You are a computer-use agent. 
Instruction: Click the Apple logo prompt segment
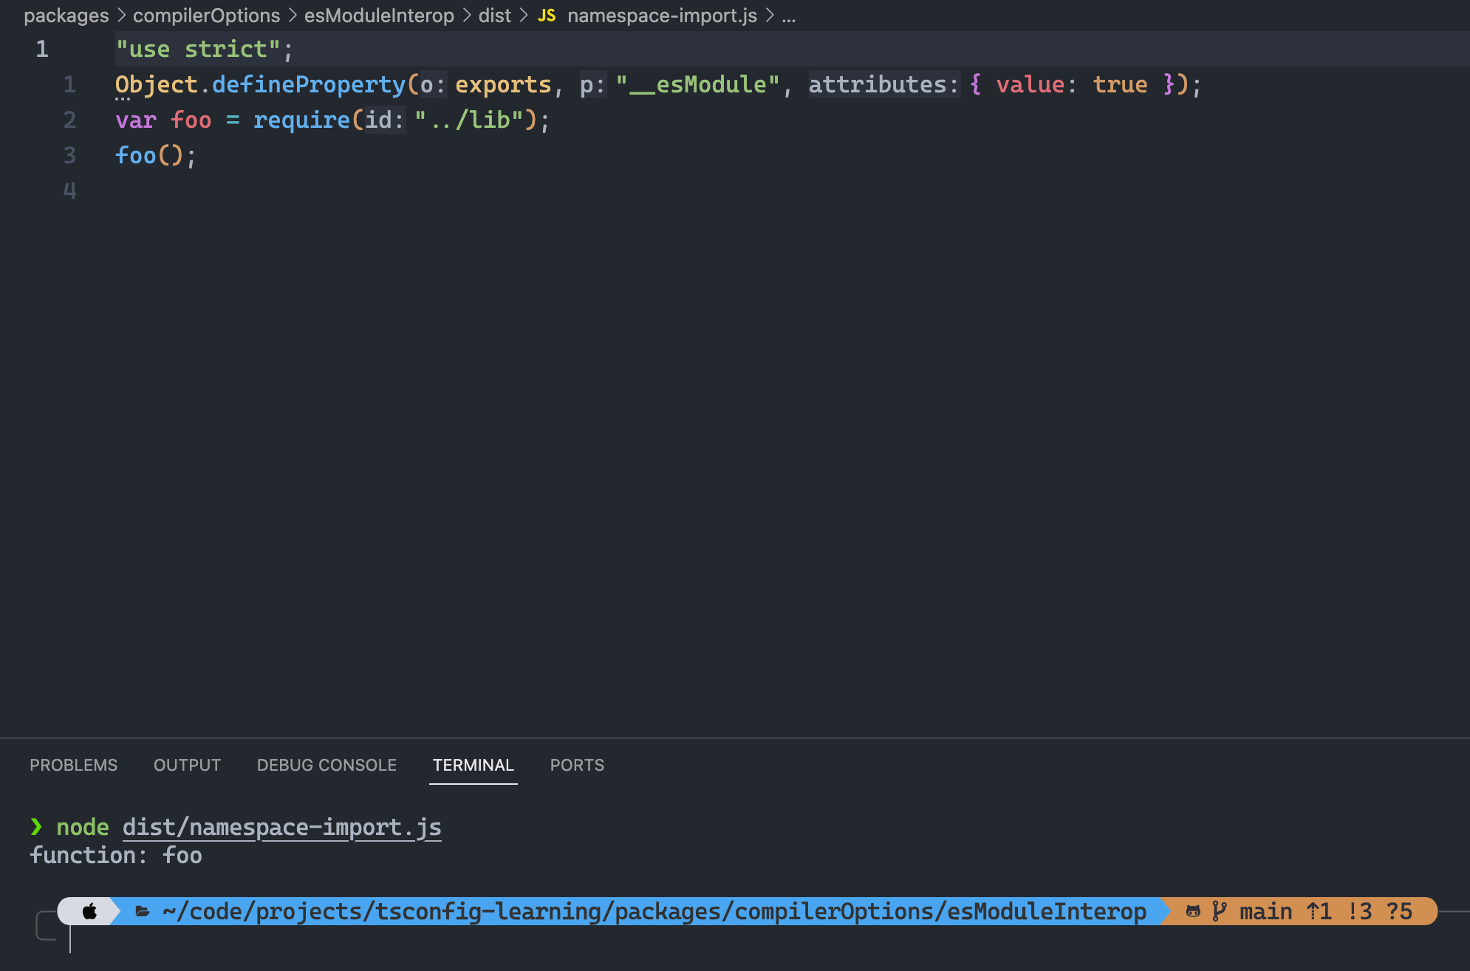[x=89, y=911]
